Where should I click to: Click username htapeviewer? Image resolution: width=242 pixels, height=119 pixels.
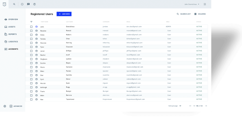coord(107,99)
